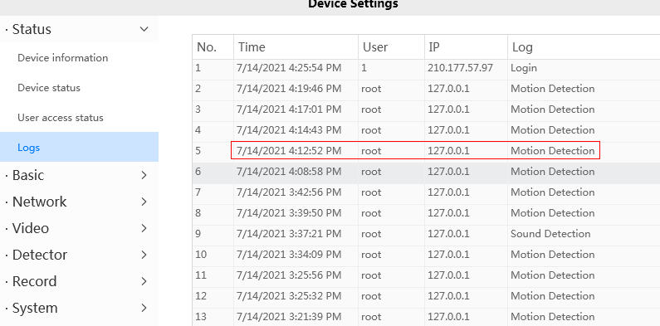The width and height of the screenshot is (660, 326).
Task: Expand the Record settings chevron
Action: [144, 281]
